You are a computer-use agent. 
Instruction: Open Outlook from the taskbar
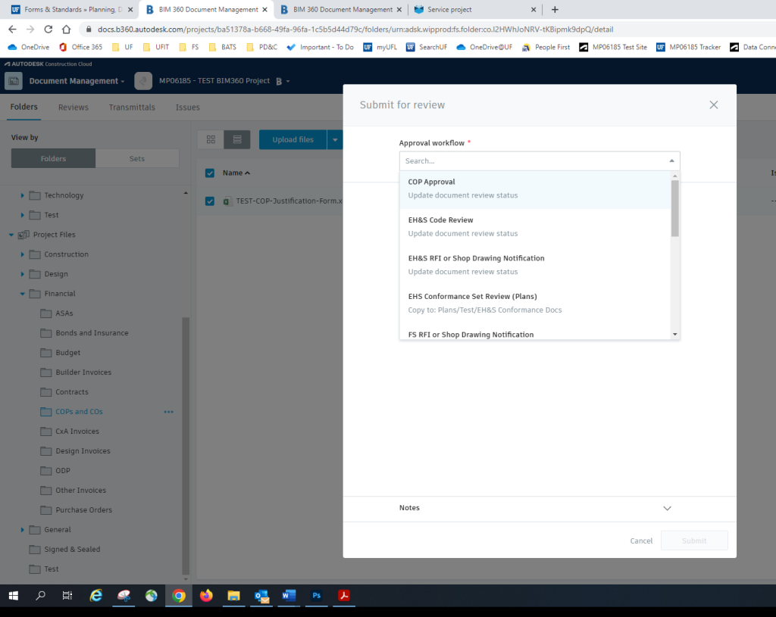click(261, 596)
